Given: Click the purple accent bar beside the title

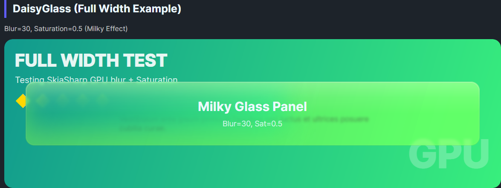Looking at the screenshot, I should click(x=5, y=9).
